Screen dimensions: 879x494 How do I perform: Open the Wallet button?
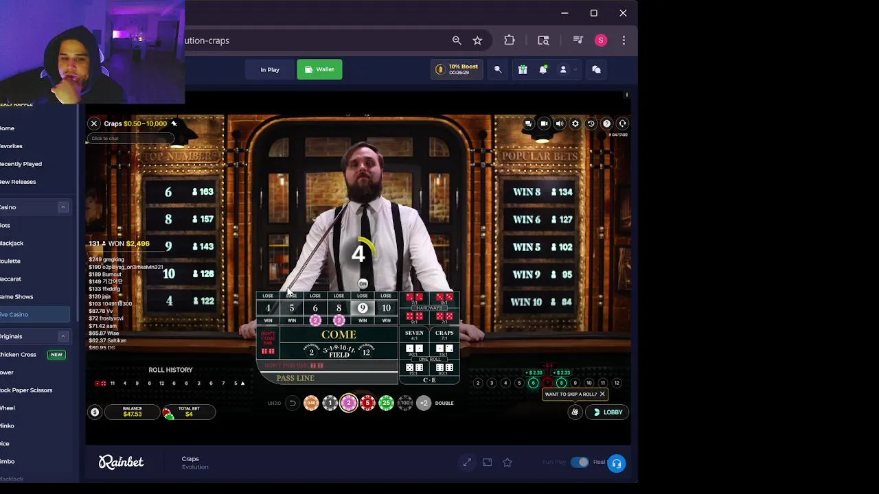tap(319, 69)
